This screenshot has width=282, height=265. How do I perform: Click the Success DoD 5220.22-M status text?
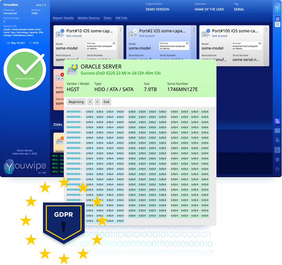120,73
